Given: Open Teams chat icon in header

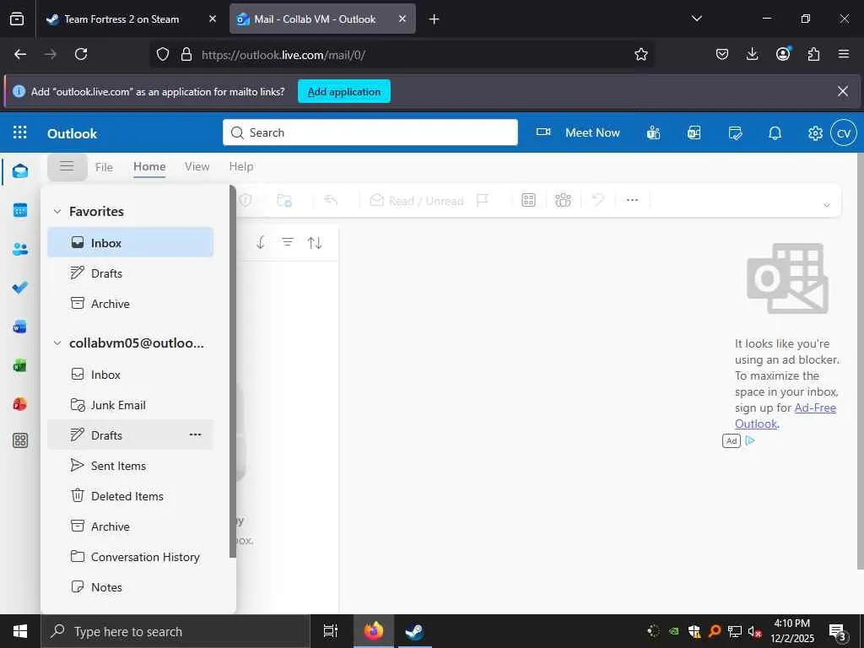Looking at the screenshot, I should point(654,132).
